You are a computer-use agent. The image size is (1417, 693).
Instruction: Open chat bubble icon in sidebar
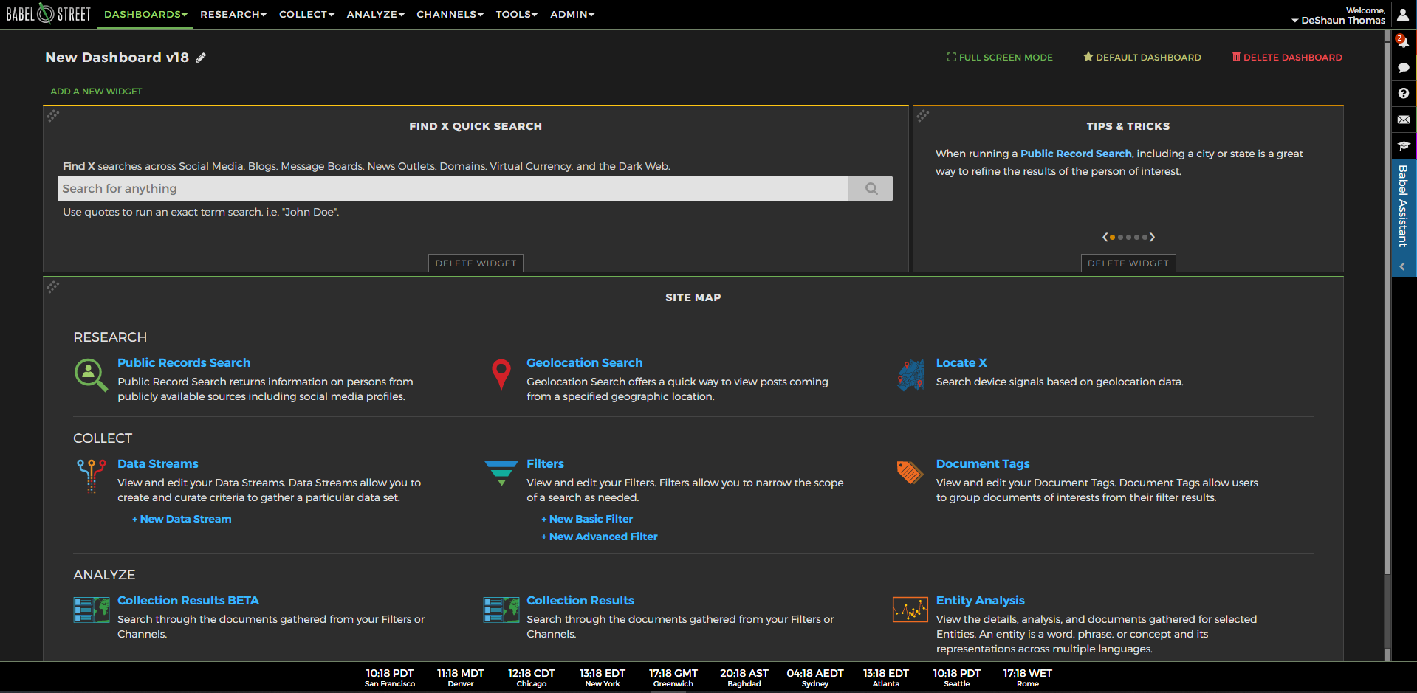[1404, 68]
